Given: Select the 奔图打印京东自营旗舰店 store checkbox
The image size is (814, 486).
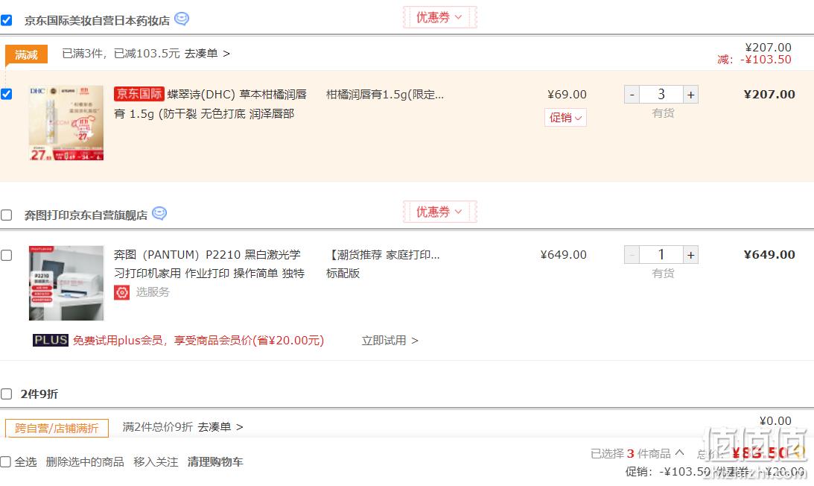Looking at the screenshot, I should 6,215.
